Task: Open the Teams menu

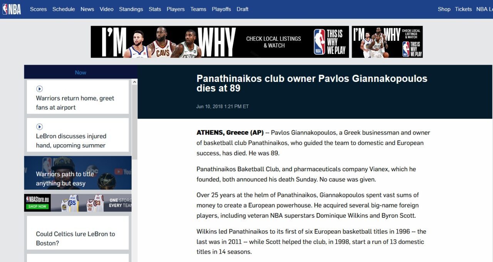Action: 198,9
